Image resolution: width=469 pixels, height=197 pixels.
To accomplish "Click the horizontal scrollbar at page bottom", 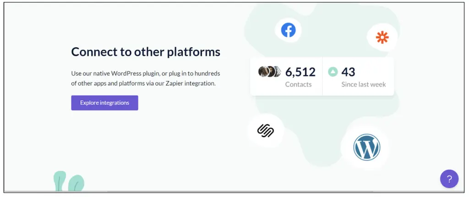I will tap(229, 191).
